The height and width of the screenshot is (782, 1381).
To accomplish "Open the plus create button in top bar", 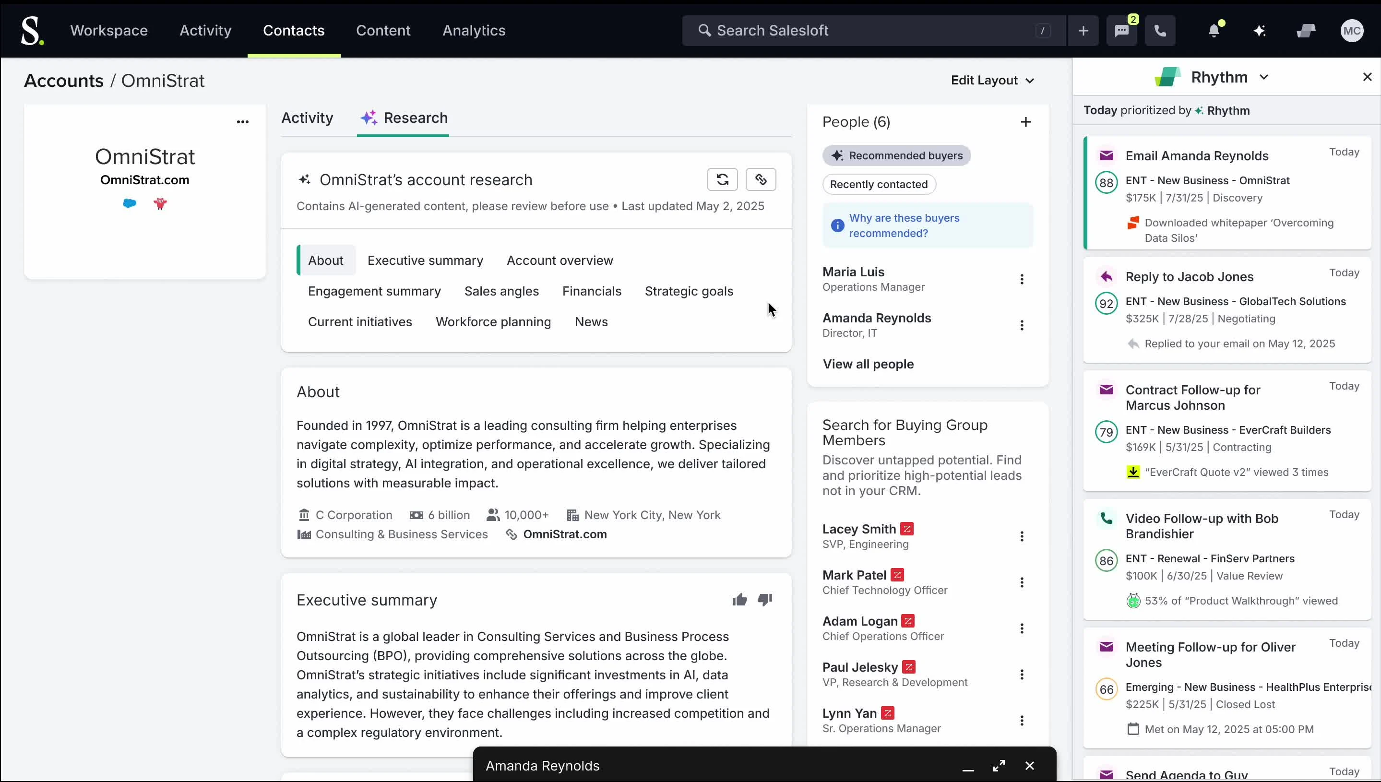I will (x=1083, y=31).
